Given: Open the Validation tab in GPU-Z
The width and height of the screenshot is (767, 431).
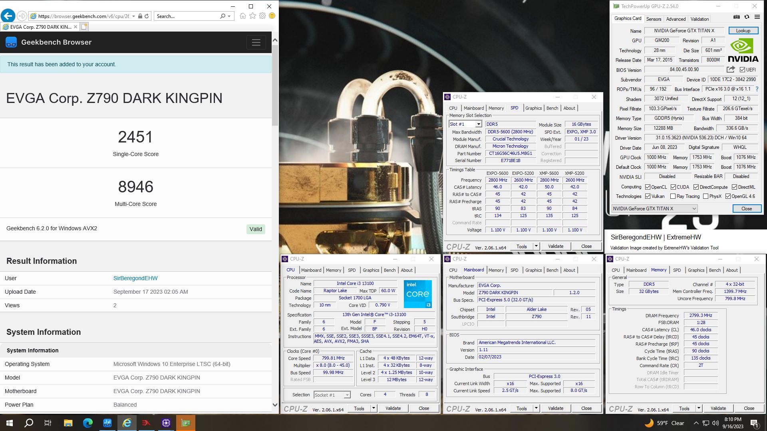Looking at the screenshot, I should point(699,19).
